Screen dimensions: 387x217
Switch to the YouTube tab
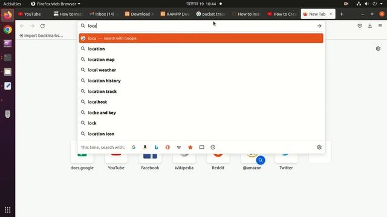pyautogui.click(x=32, y=14)
